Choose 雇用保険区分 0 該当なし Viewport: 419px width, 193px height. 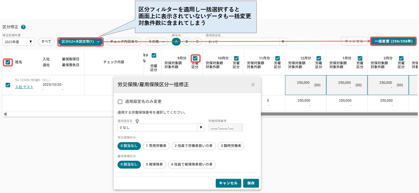click(129, 164)
